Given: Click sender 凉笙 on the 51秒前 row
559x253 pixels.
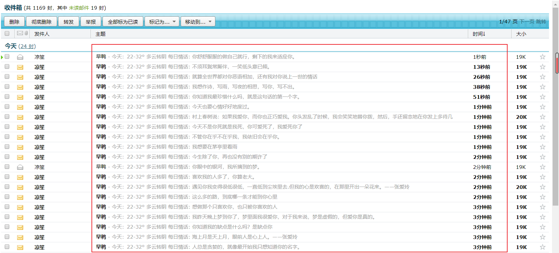Looking at the screenshot, I should tap(39, 97).
